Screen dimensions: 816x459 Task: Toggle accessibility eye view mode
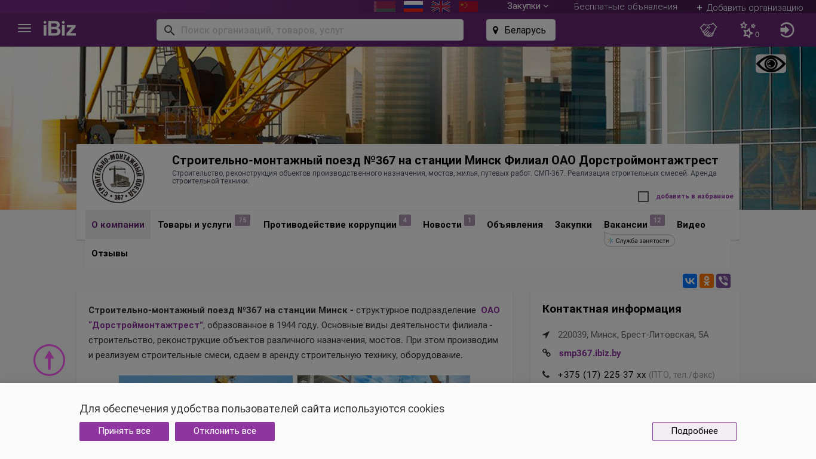771,64
